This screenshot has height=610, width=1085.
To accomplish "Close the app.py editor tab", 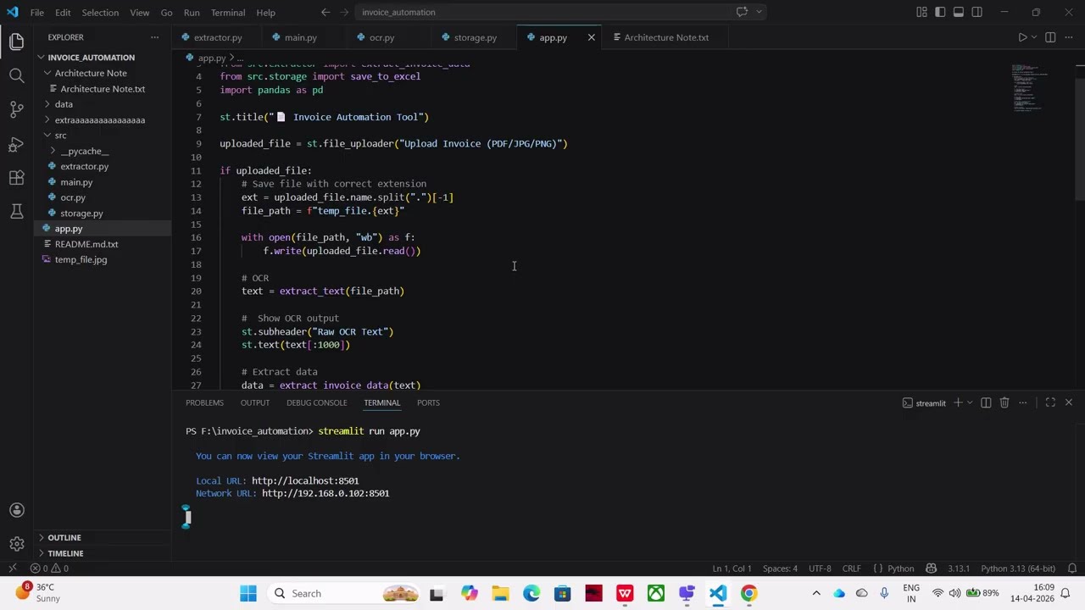I will click(592, 37).
